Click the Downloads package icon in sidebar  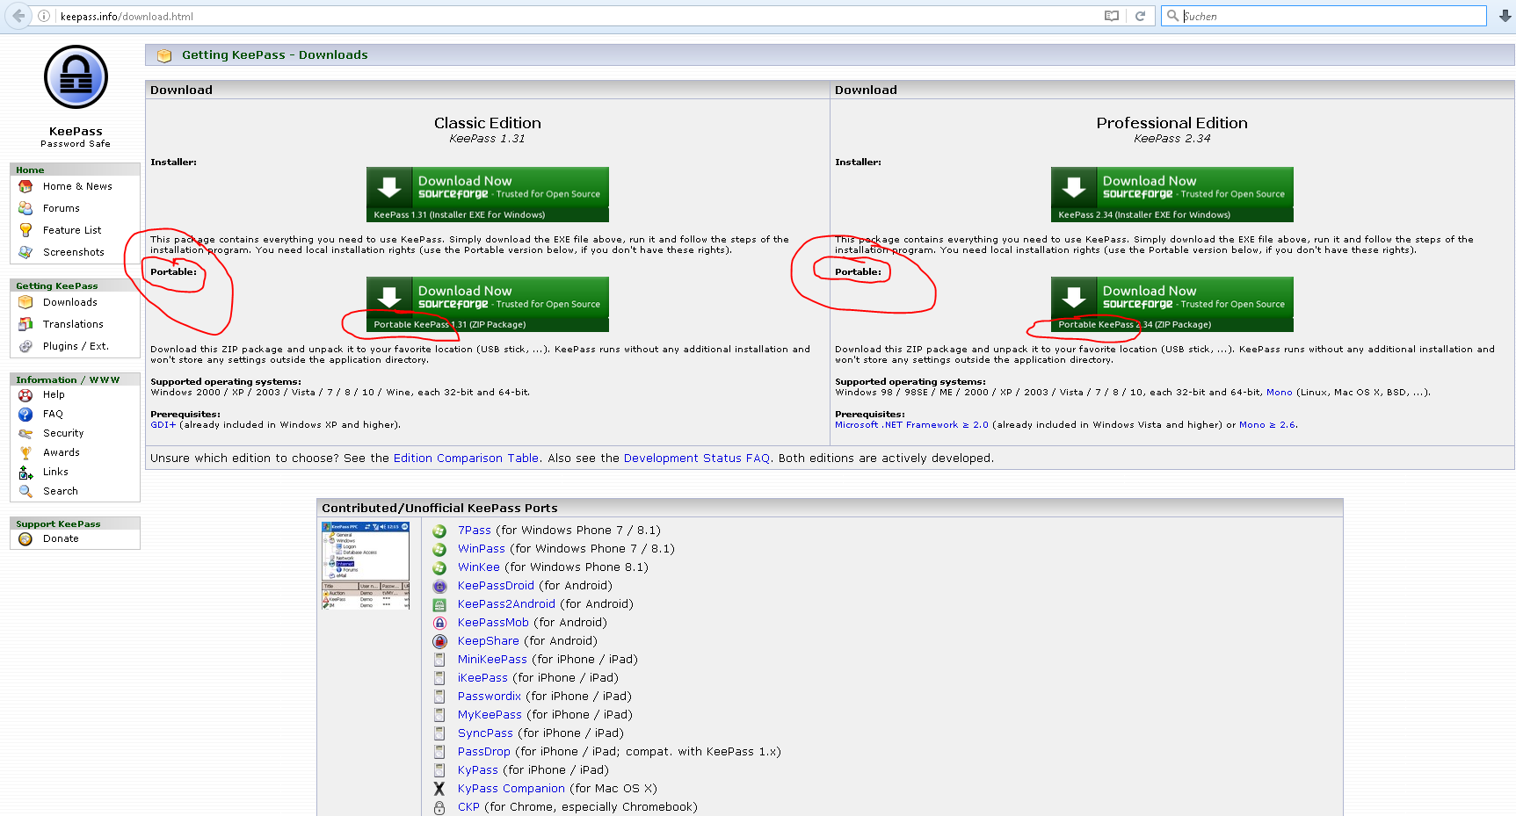pos(25,302)
